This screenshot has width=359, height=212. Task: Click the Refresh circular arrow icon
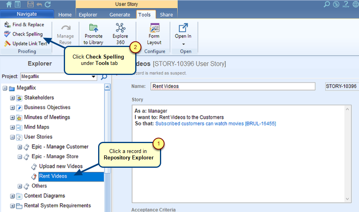click(x=47, y=4)
